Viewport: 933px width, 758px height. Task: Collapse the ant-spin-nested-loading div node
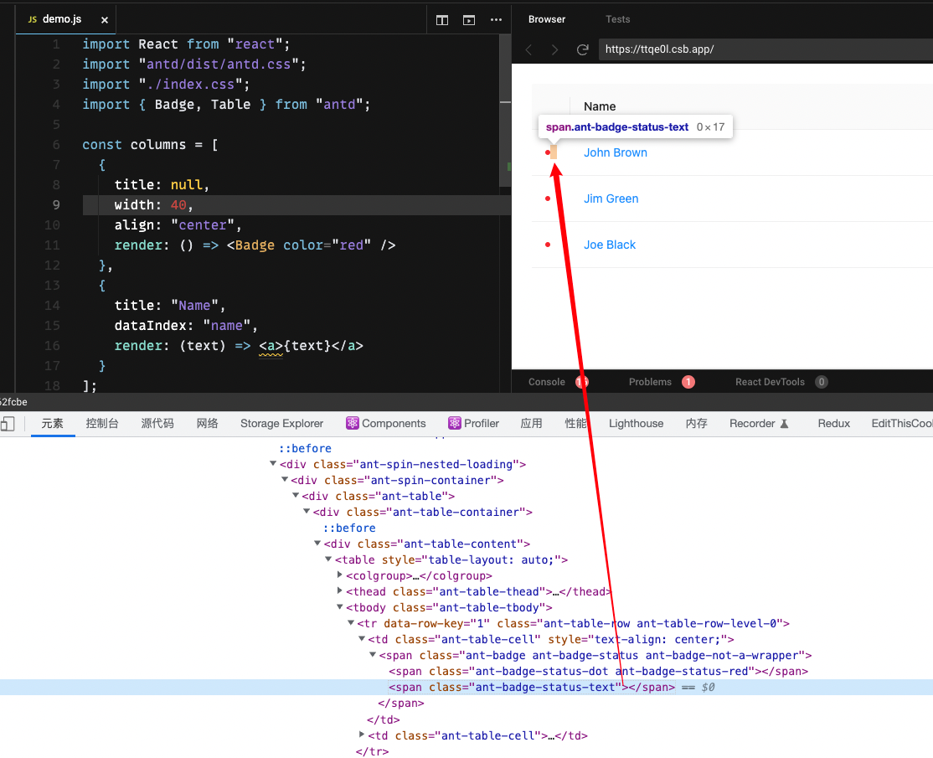click(x=273, y=463)
